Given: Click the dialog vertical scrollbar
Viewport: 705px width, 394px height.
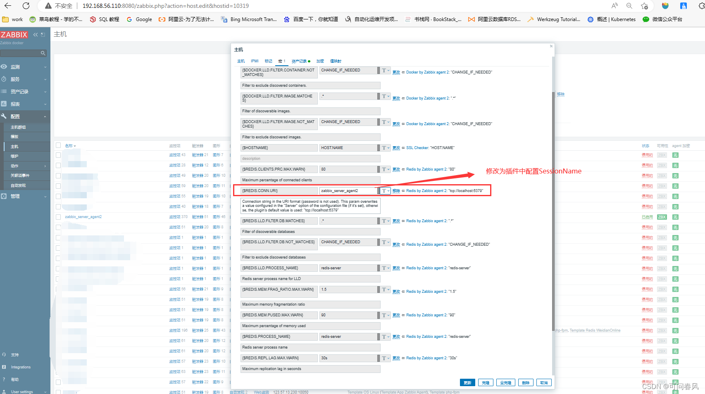Looking at the screenshot, I should click(553, 211).
